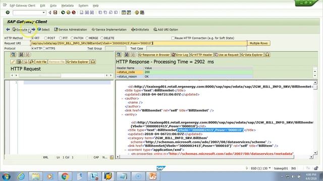Click Add URI Option
The height and width of the screenshot is (181, 323).
[x=166, y=30]
